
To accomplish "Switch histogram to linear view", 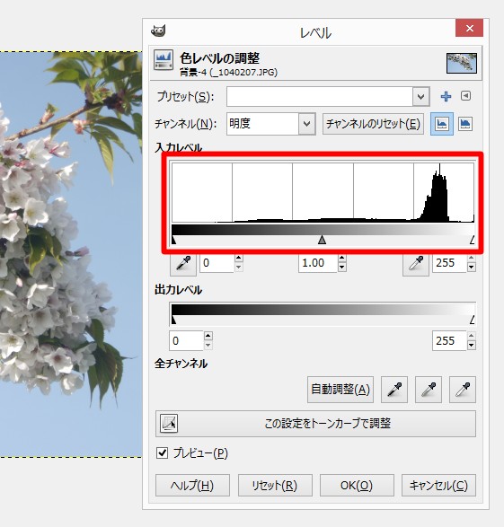I will pyautogui.click(x=441, y=124).
